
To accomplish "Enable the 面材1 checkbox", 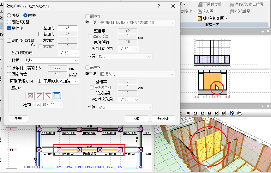I will click(x=87, y=16).
